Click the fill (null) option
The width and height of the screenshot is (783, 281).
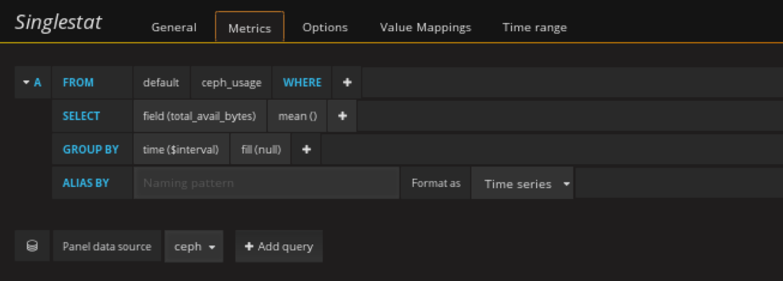[x=260, y=149]
